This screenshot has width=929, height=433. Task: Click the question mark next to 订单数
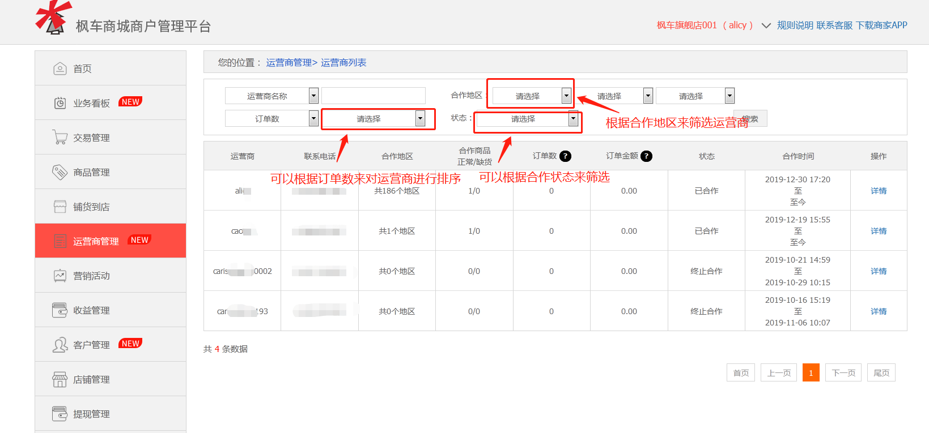click(x=565, y=156)
